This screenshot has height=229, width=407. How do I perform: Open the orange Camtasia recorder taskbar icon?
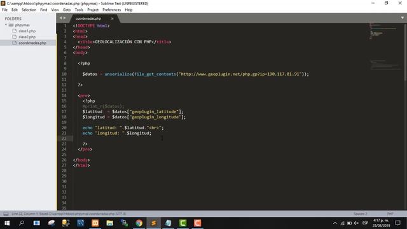pos(197,223)
